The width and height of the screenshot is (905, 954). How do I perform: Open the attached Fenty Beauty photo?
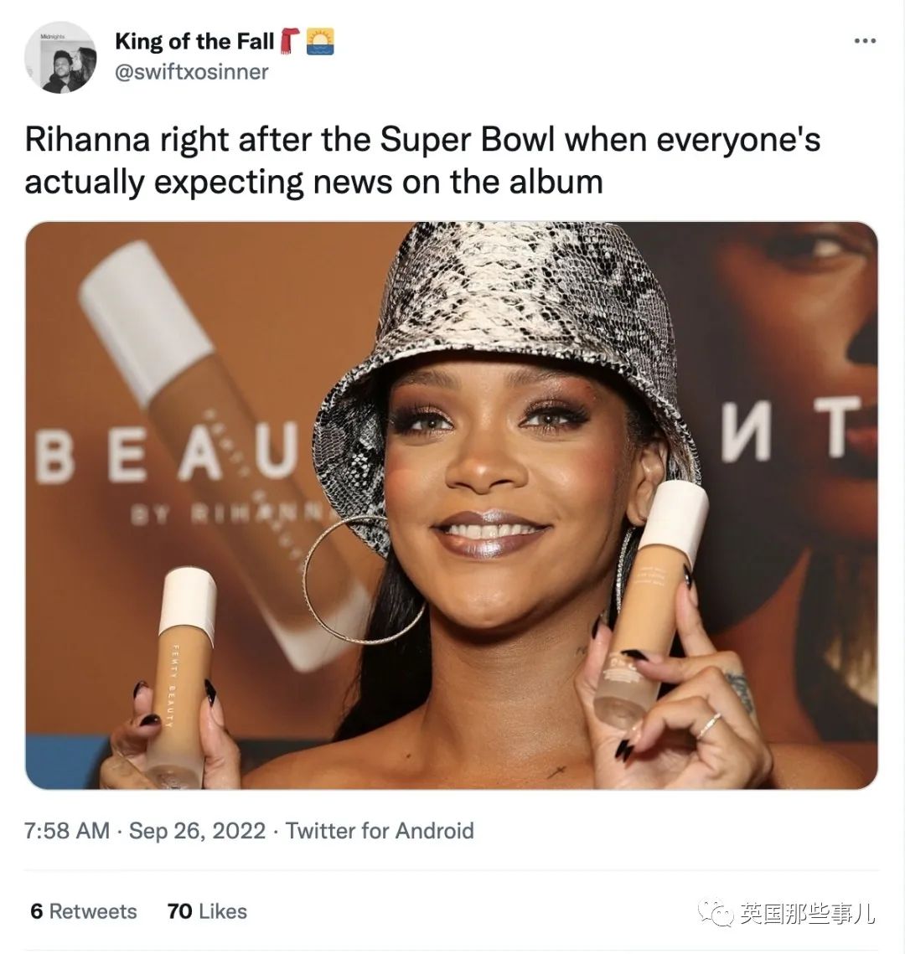pyautogui.click(x=451, y=505)
